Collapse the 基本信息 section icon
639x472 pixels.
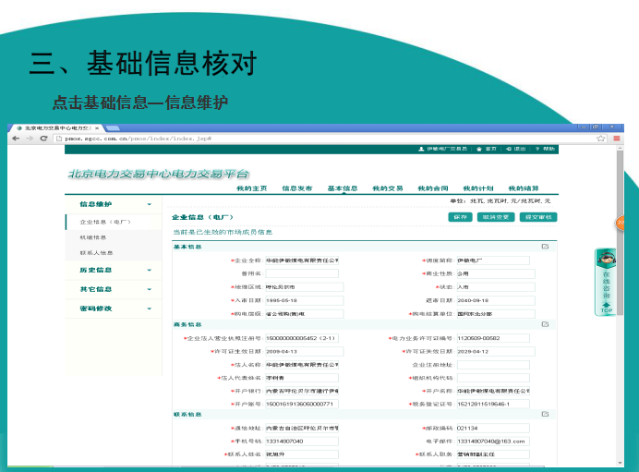click(545, 247)
